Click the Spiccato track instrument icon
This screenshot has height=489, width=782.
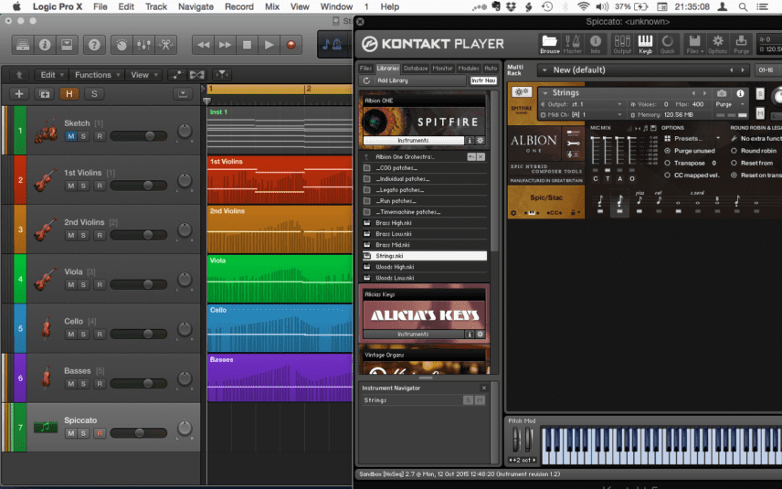click(46, 427)
